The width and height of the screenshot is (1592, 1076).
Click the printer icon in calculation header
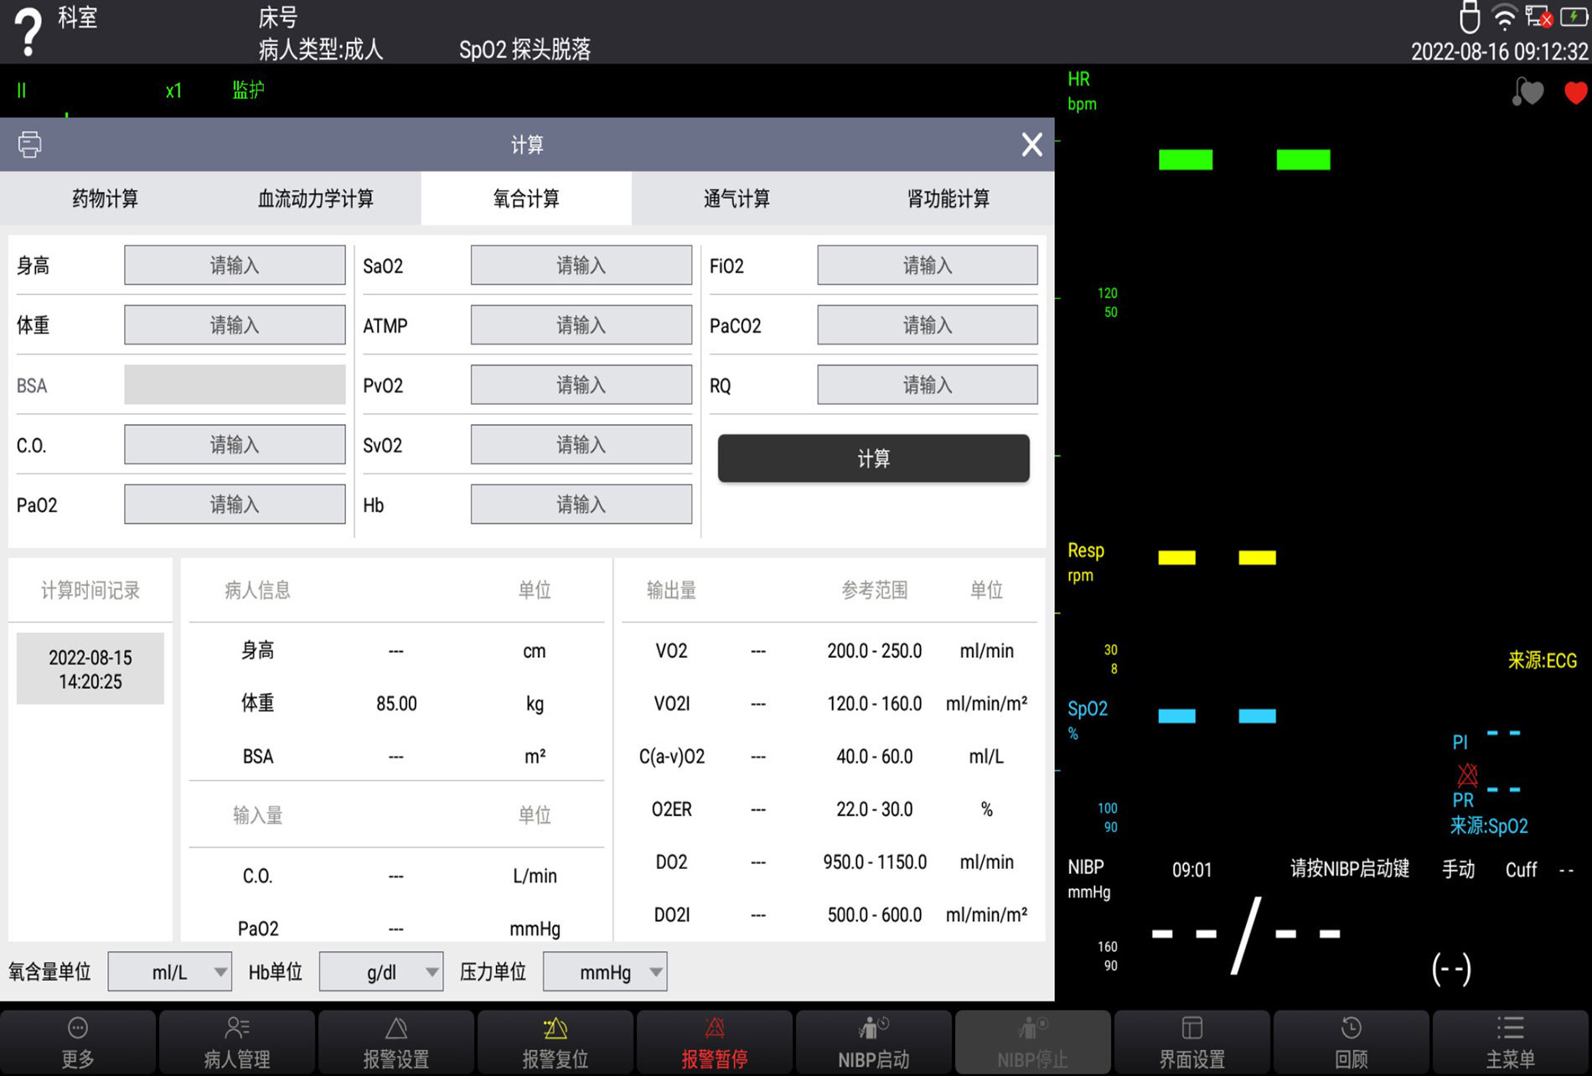tap(29, 144)
